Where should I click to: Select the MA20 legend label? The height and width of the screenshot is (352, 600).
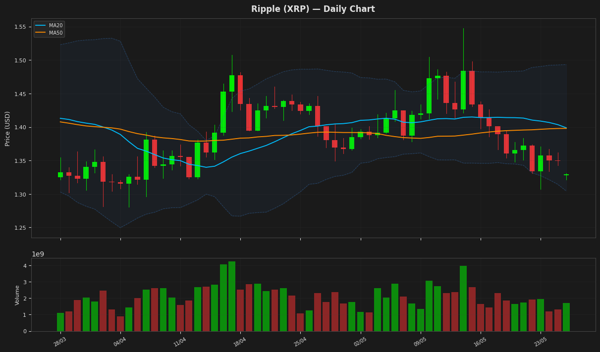pos(55,25)
